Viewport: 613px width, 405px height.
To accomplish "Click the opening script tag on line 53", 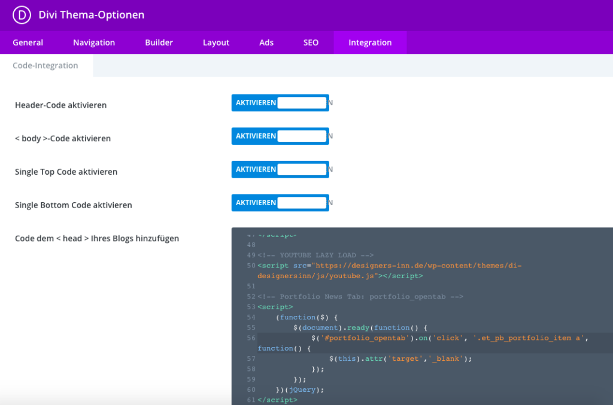I will click(x=275, y=307).
